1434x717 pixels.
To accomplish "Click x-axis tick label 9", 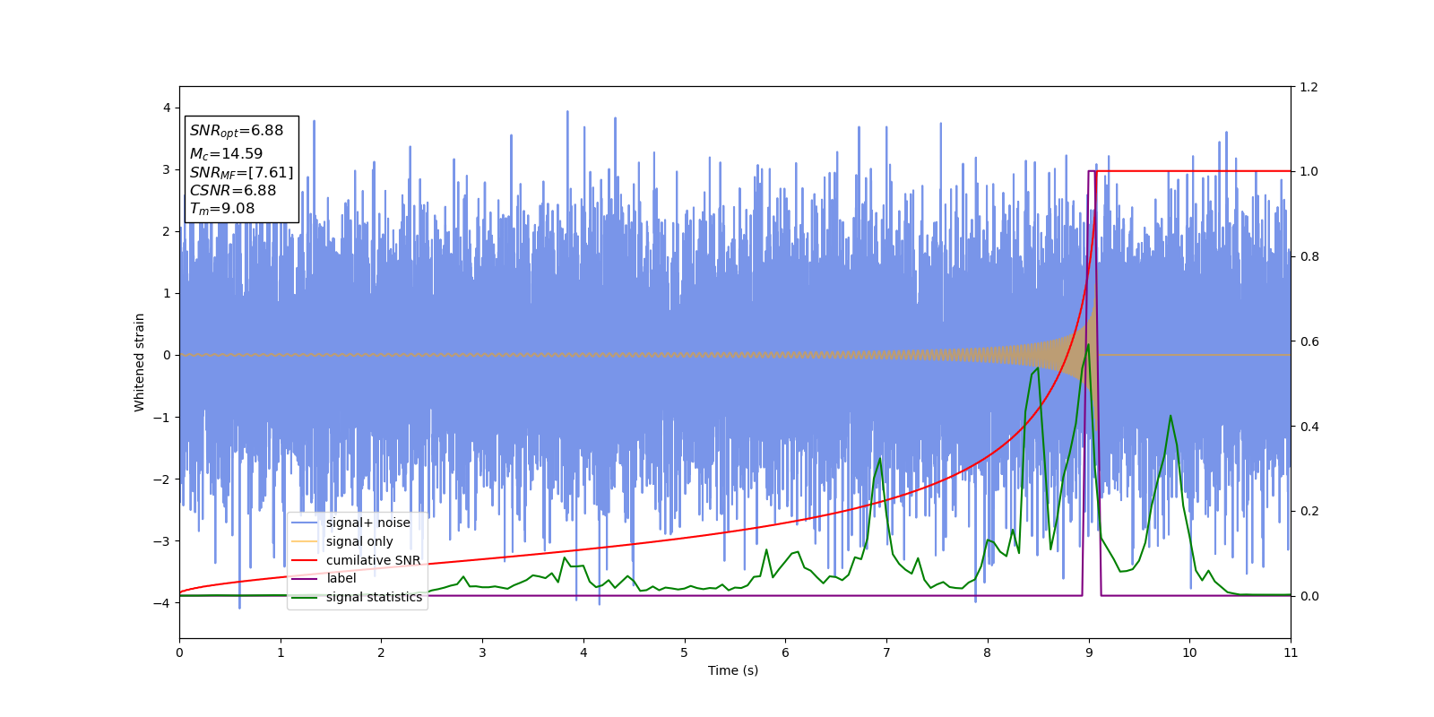I will [x=1089, y=652].
